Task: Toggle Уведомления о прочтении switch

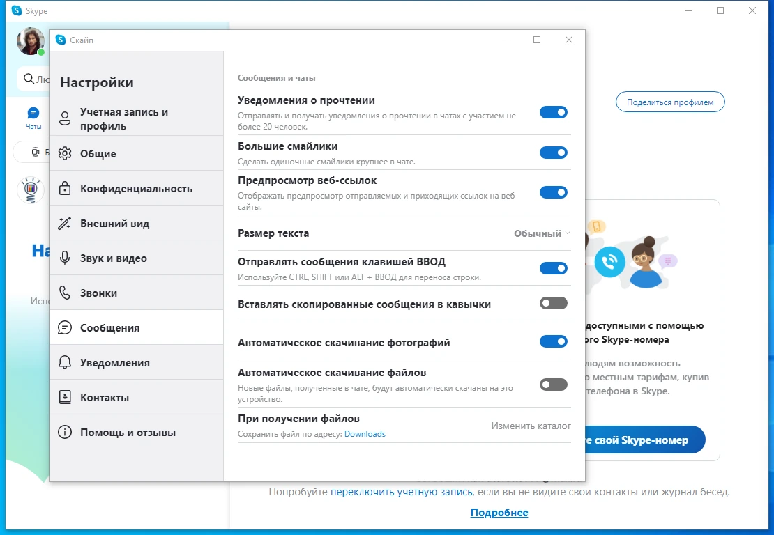Action: click(554, 112)
